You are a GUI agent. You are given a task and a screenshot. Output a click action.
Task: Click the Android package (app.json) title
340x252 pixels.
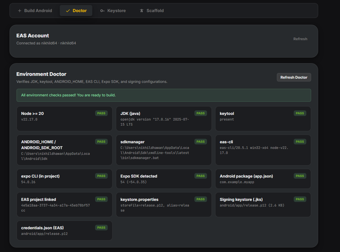click(x=246, y=176)
